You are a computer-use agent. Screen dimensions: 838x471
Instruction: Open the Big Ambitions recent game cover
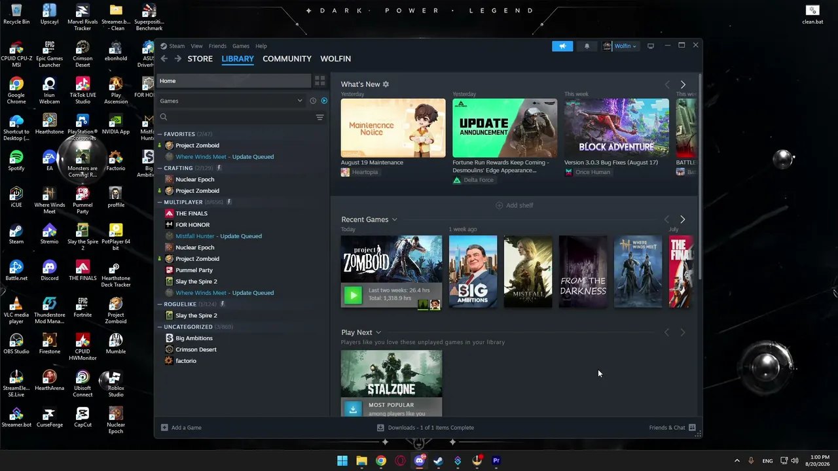(473, 271)
